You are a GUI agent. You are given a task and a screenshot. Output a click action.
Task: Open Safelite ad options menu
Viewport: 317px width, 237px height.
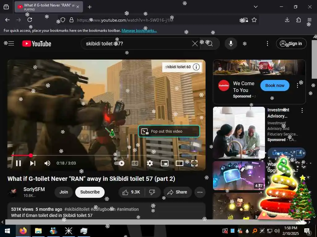tap(297, 86)
